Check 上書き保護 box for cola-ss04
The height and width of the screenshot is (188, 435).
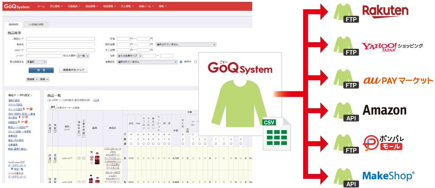click(84, 182)
